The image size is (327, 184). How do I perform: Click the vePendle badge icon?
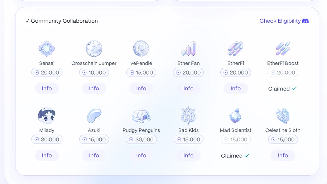click(141, 48)
